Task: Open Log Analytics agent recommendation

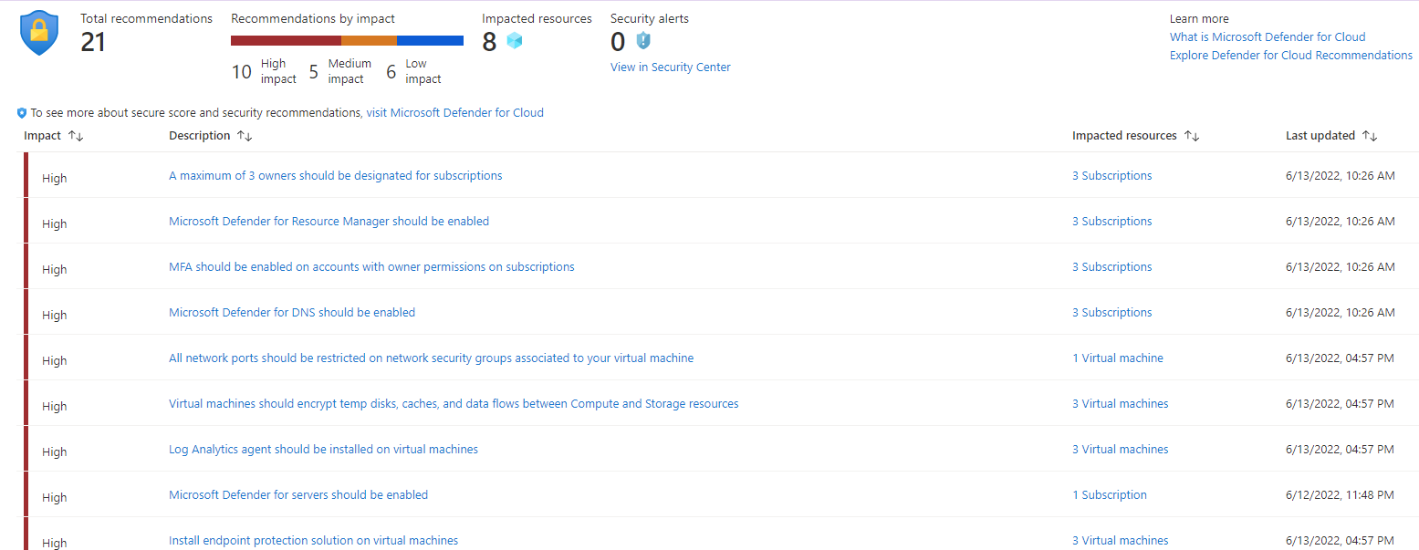Action: click(323, 449)
